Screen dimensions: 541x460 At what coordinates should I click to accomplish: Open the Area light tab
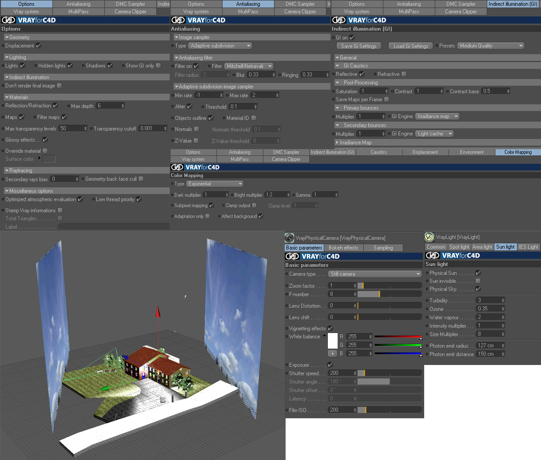click(482, 247)
